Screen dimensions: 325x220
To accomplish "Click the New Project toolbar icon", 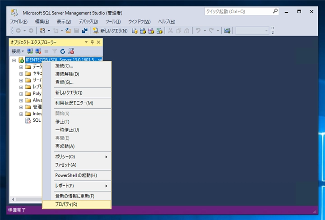I will click(42, 31).
